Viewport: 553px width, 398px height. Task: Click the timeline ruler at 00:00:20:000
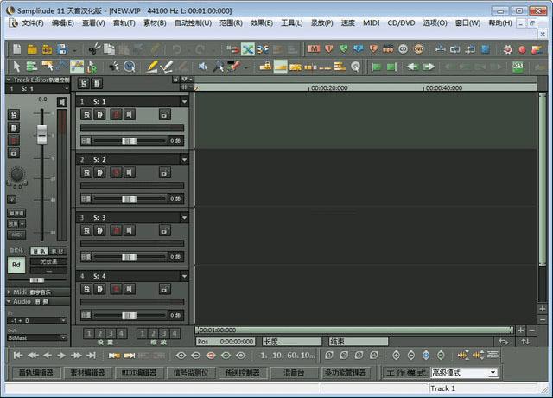311,88
